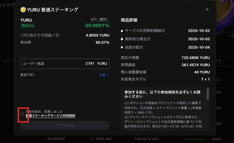Click the 契約効力発生日 timeline dot

coord(122,39)
